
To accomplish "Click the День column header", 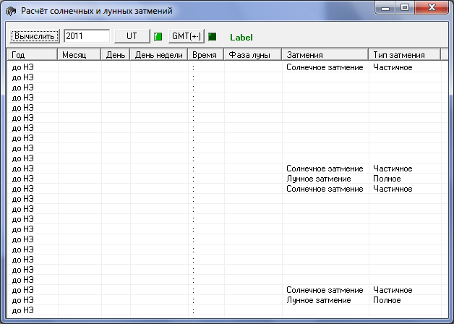I will 115,55.
